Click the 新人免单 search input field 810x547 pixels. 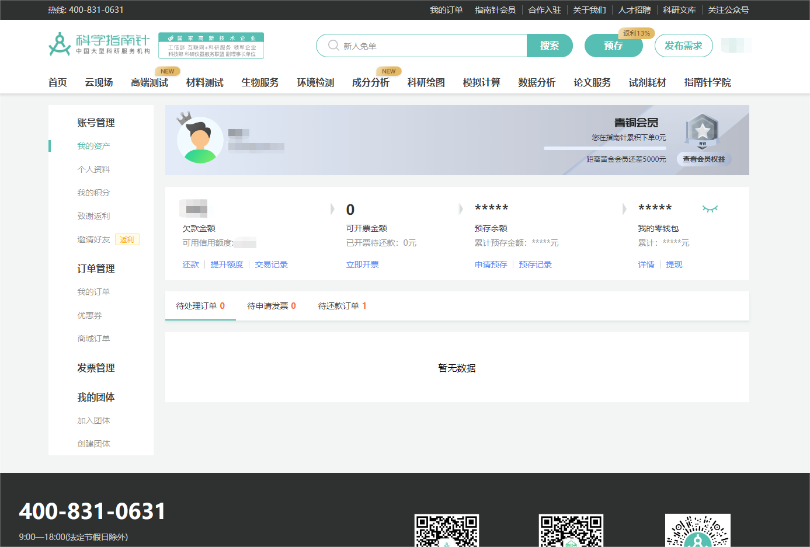click(x=420, y=45)
